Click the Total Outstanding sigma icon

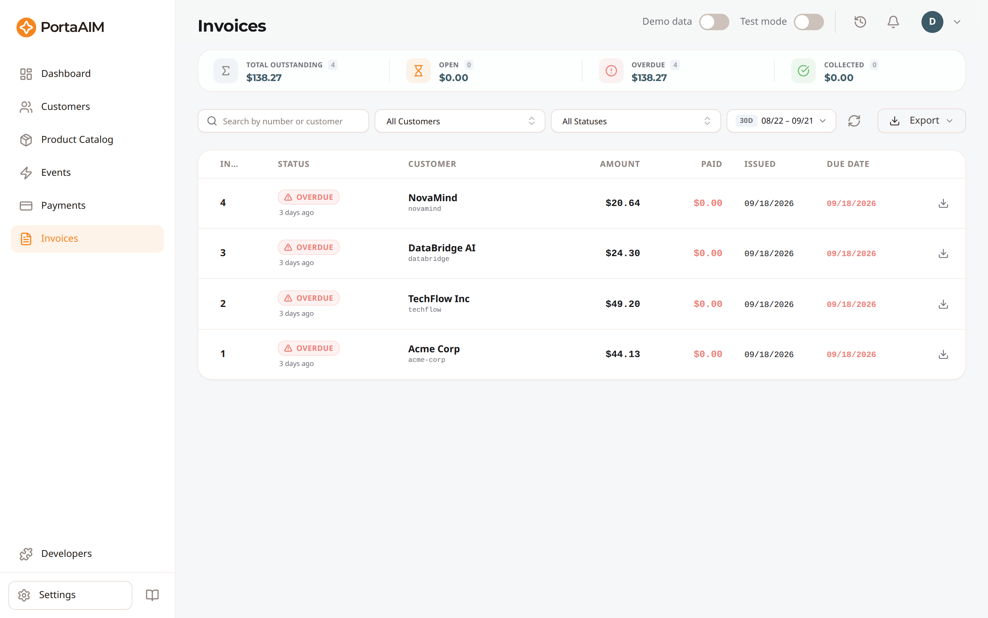pos(226,71)
